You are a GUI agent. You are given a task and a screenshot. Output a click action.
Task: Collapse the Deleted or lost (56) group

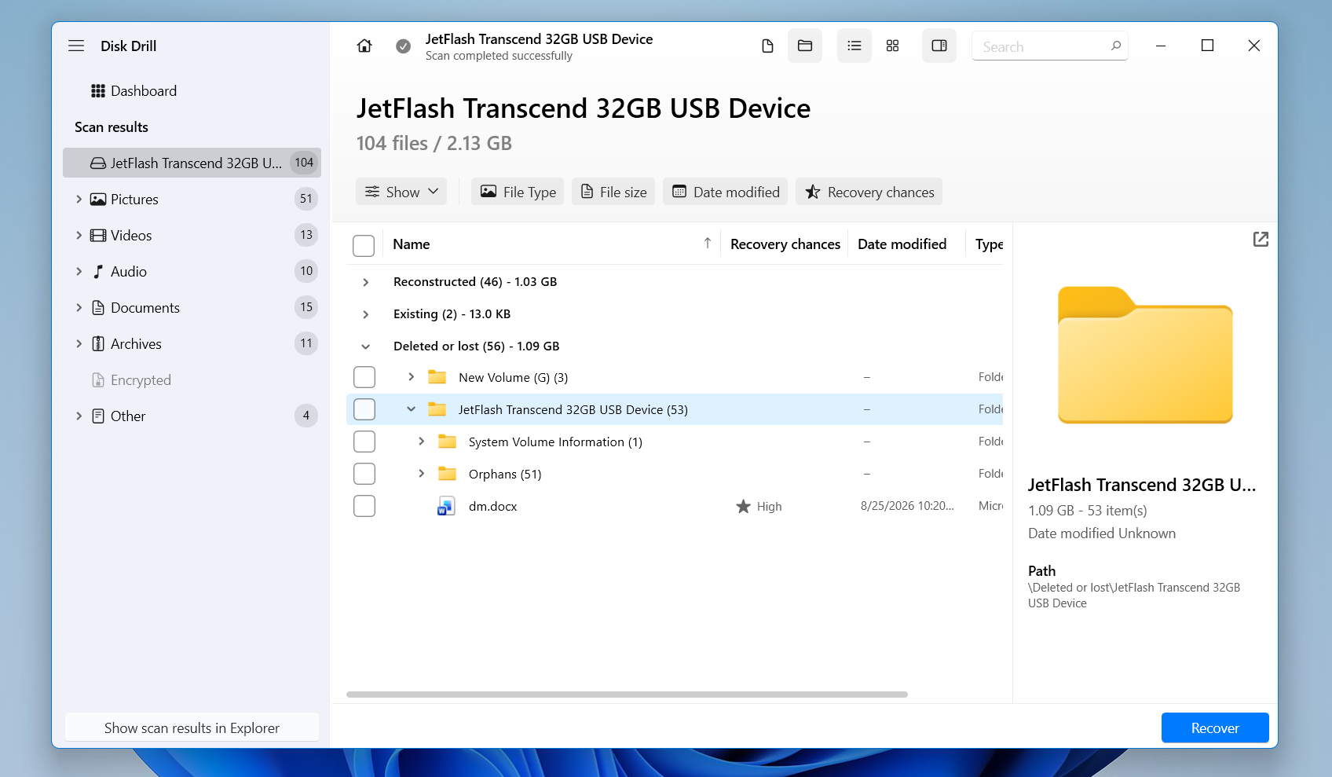pos(366,346)
